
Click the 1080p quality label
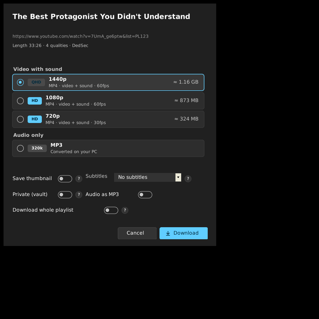tap(54, 98)
